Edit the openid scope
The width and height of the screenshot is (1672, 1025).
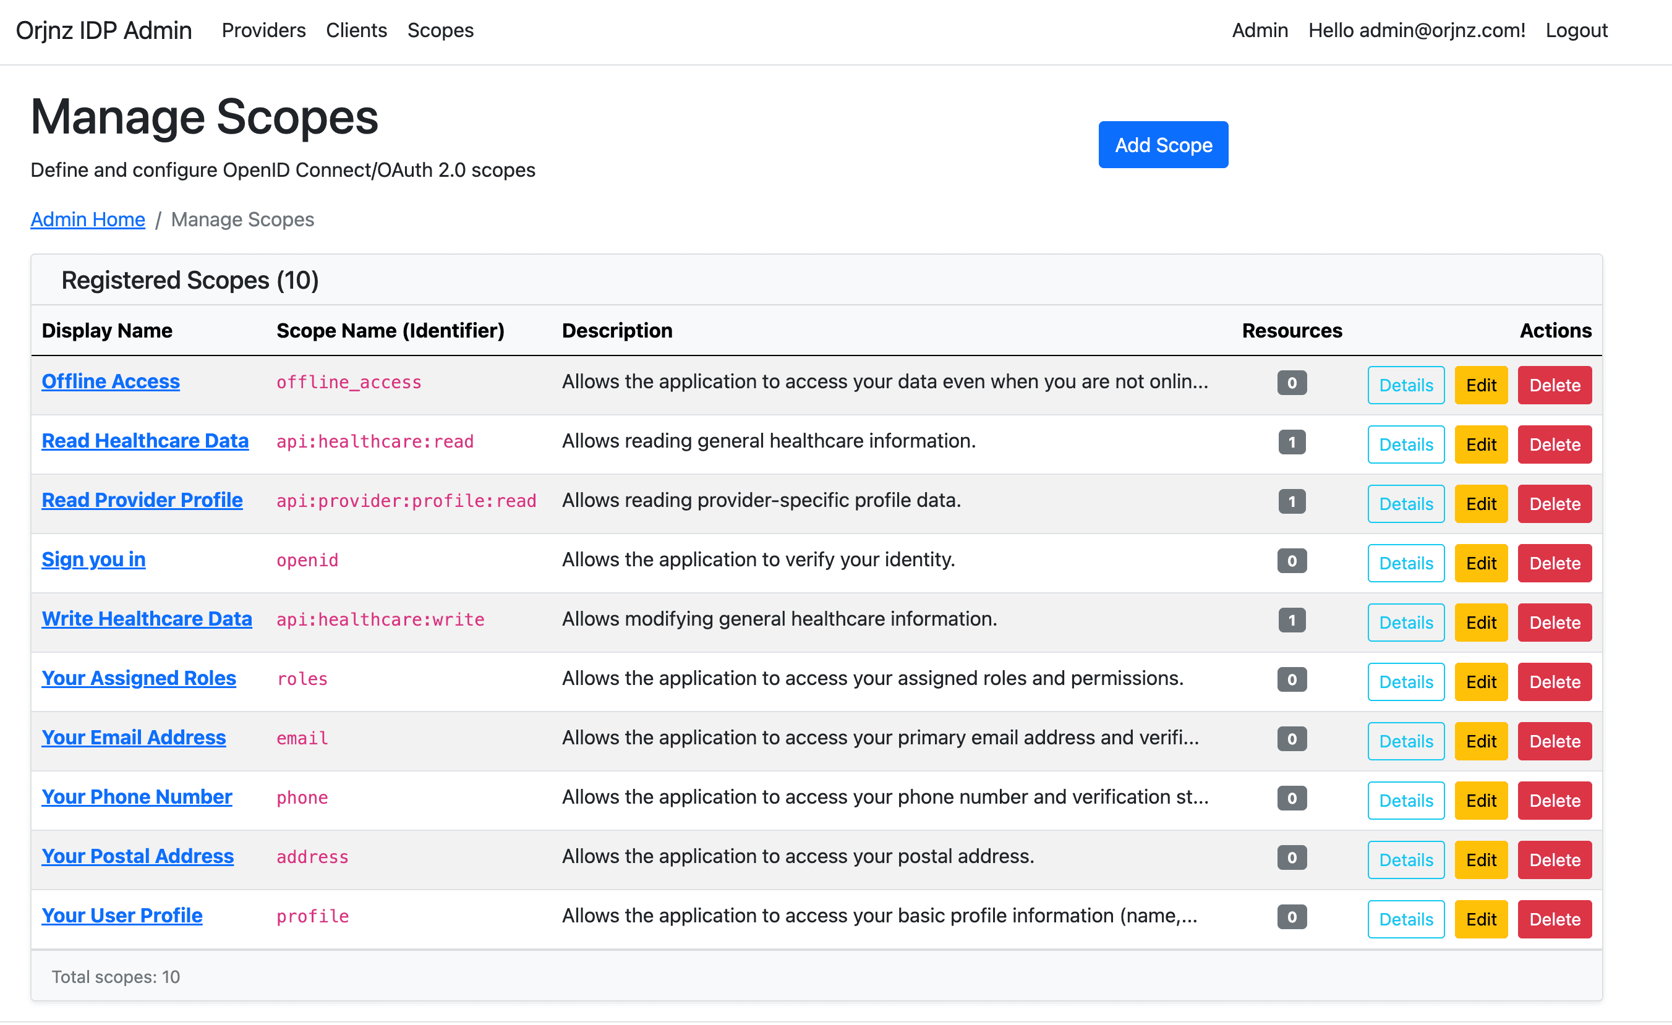[x=1481, y=563]
